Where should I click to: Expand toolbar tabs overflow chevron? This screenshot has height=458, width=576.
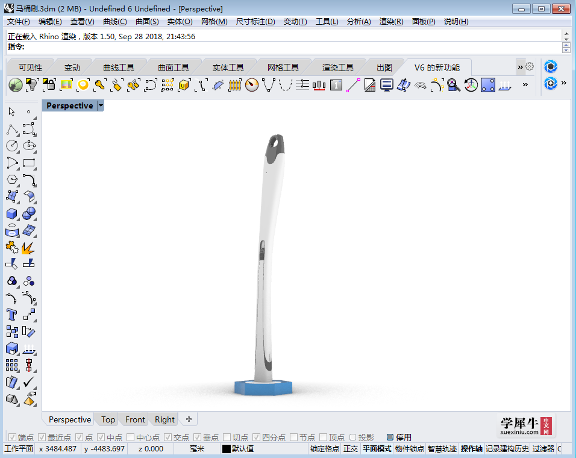(520, 67)
